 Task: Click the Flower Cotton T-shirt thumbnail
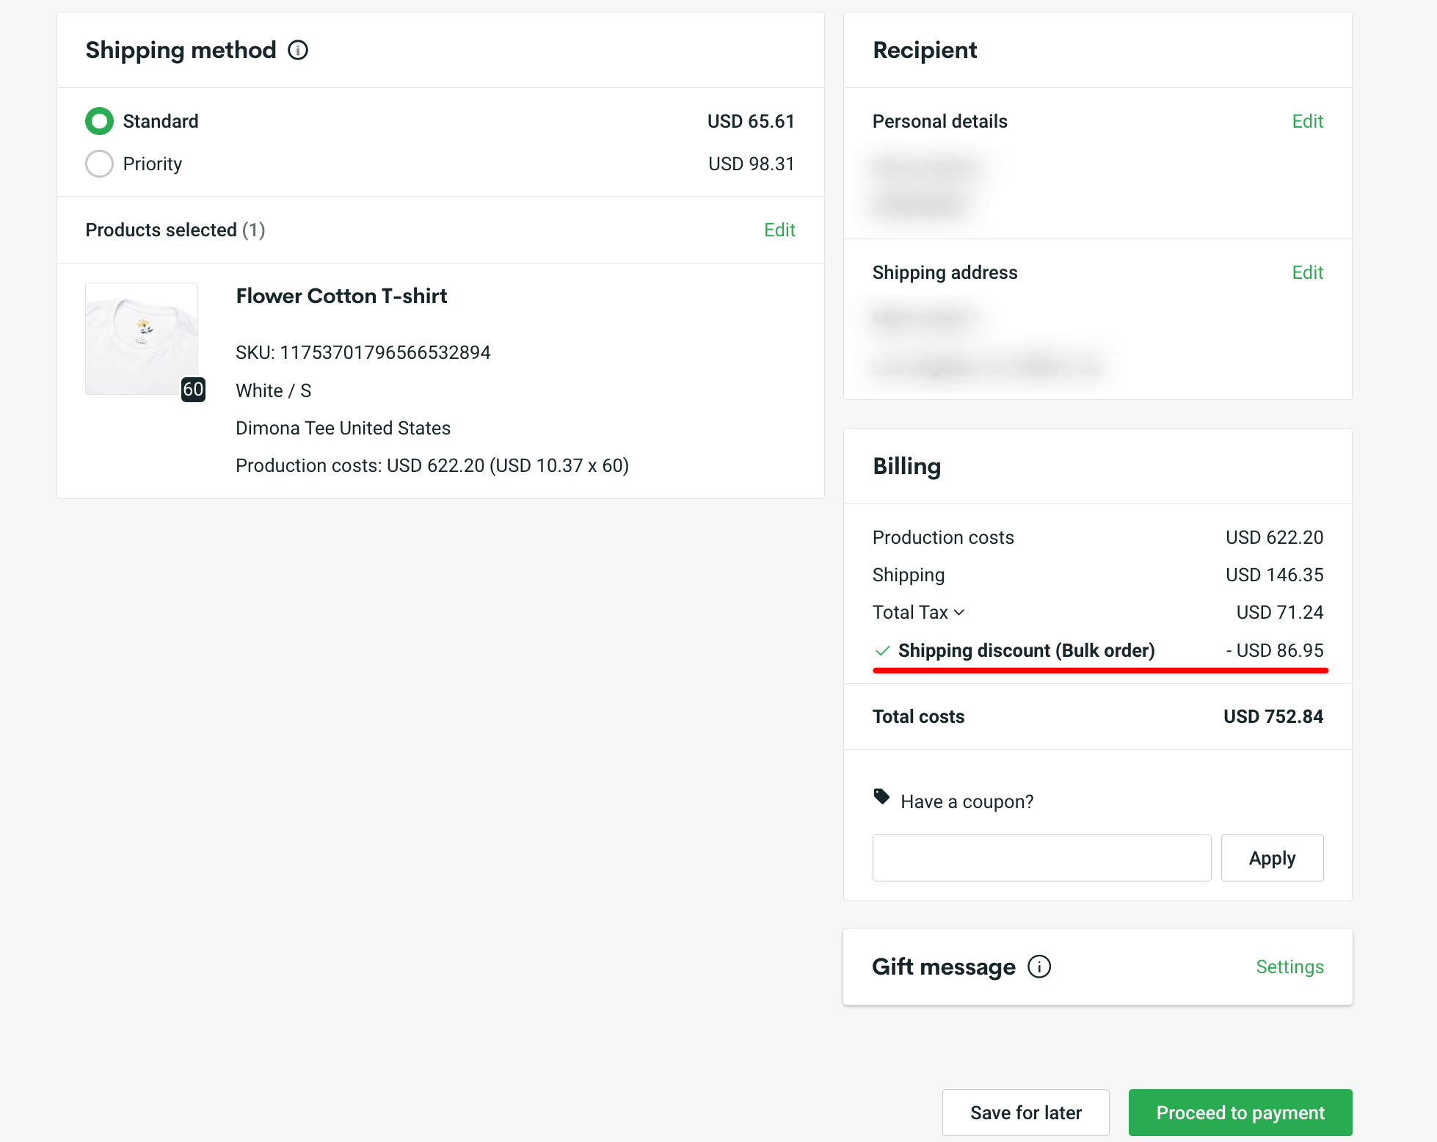(x=142, y=338)
